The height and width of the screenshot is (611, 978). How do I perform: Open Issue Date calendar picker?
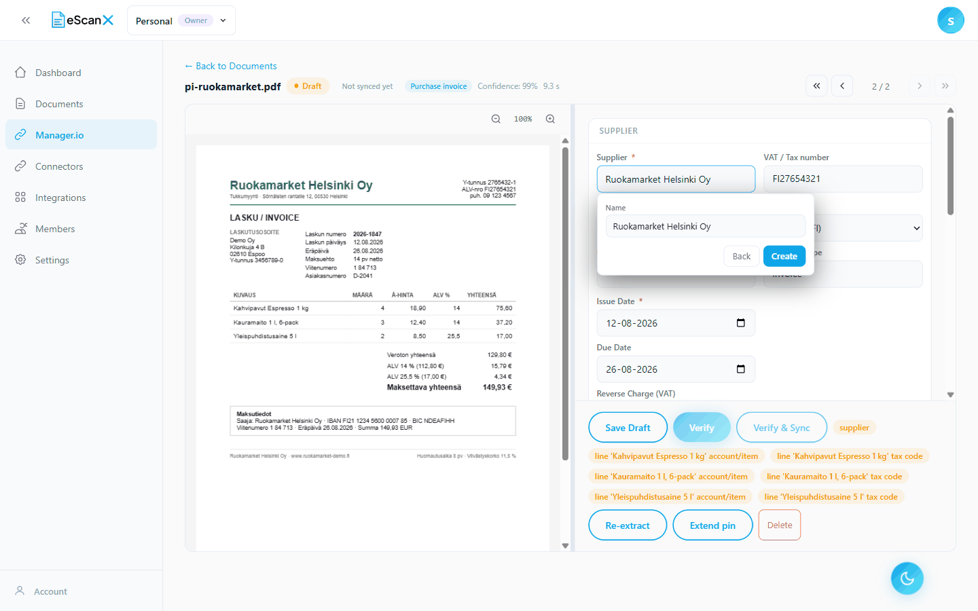(x=741, y=323)
